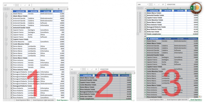Click the Paste Options icon beside row 71
The width and height of the screenshot is (205, 103).
point(200,97)
